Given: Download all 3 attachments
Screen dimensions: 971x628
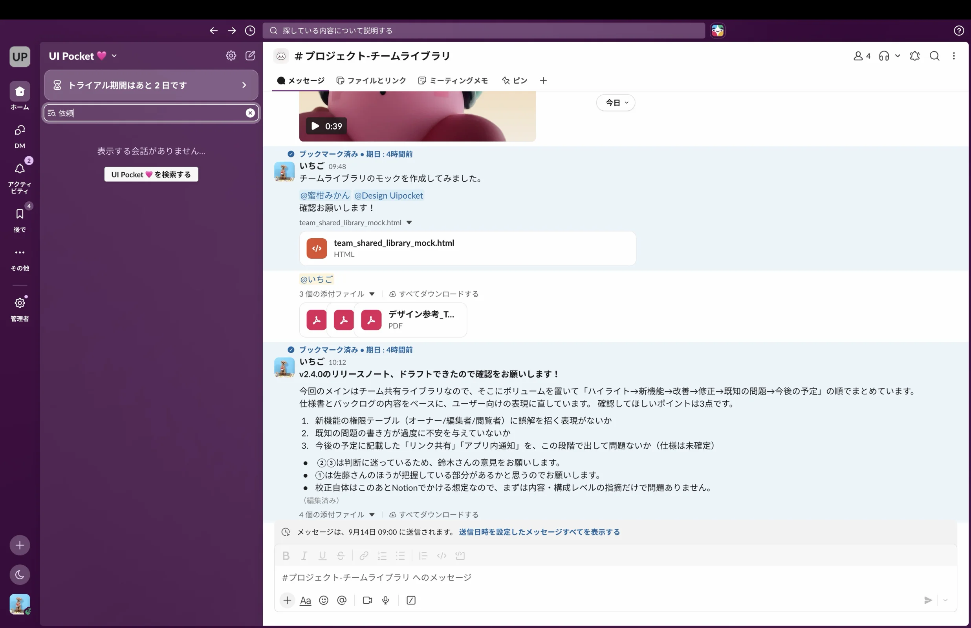Looking at the screenshot, I should pos(434,294).
